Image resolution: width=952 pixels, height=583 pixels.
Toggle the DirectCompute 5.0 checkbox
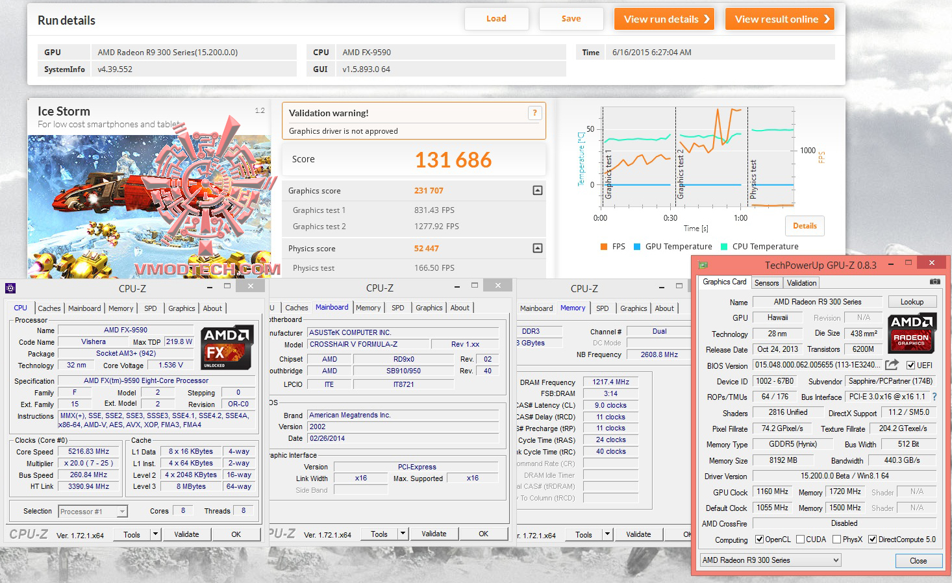pyautogui.click(x=872, y=540)
